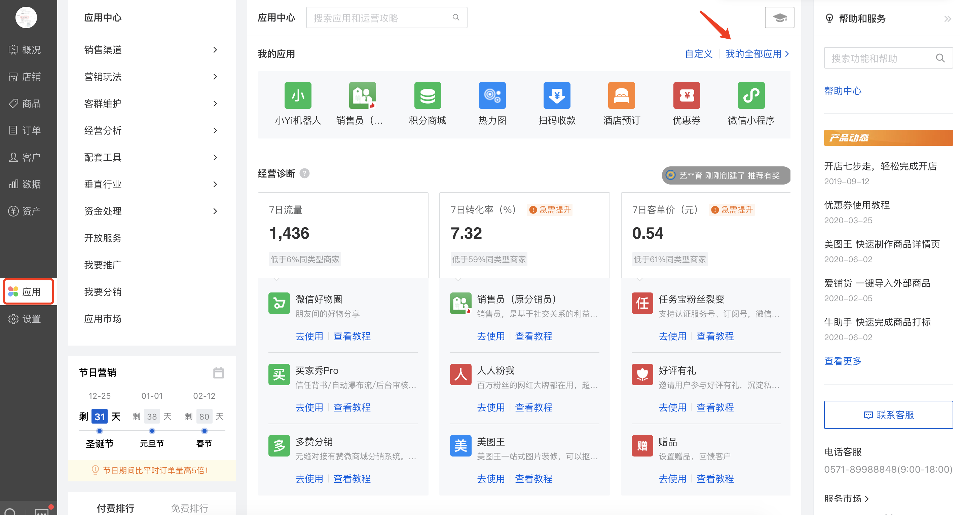
Task: Click the graduation cap tutorial icon
Action: point(779,17)
